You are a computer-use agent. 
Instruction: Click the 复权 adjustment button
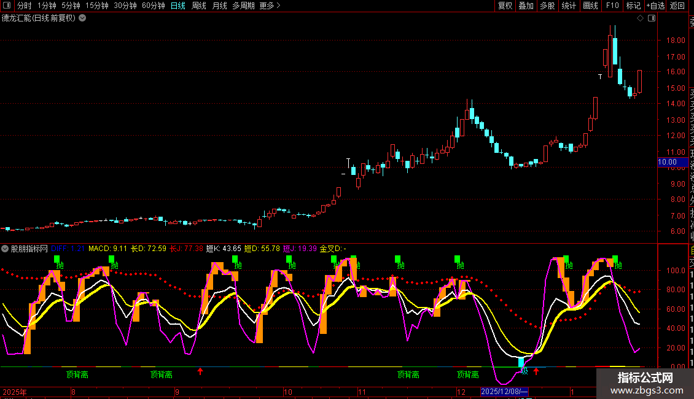coord(505,6)
